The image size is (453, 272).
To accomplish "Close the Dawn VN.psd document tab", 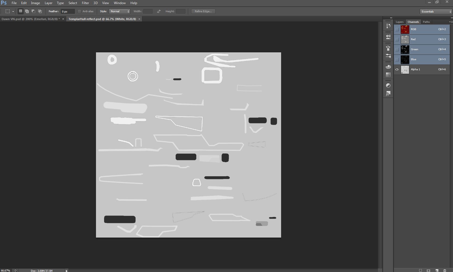I will (63, 19).
